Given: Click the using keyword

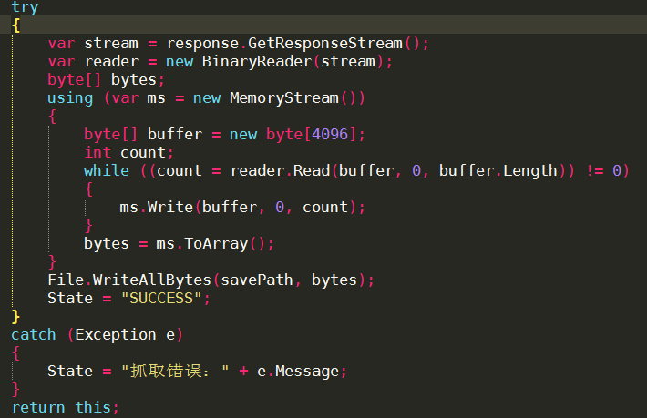Looking at the screenshot, I should click(70, 97).
